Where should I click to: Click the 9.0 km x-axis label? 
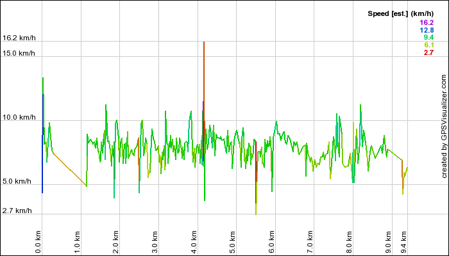(x=388, y=243)
